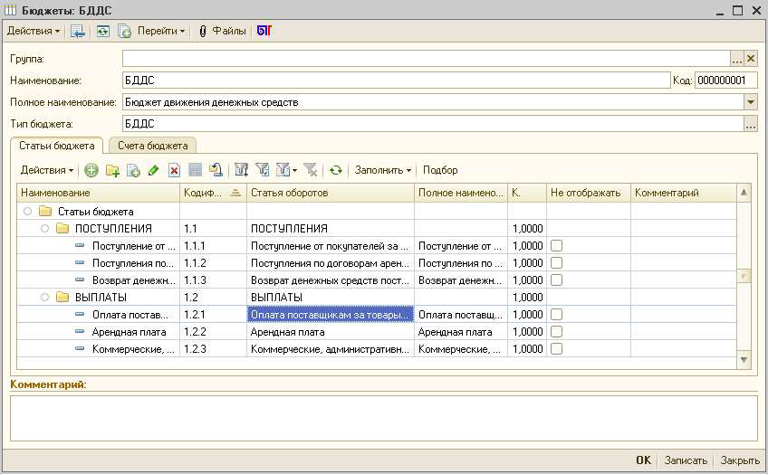Screen dimensions: 768x474
Task: Open the Перейти menu in top toolbar
Action: pyautogui.click(x=160, y=31)
